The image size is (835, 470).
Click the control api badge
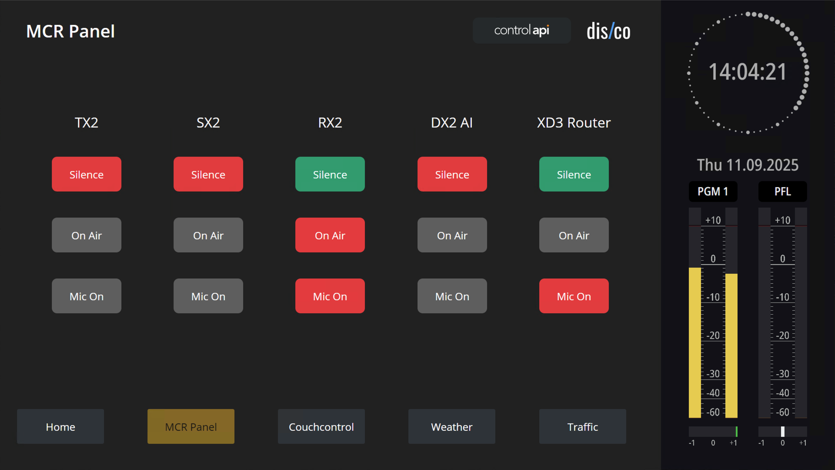pos(521,30)
